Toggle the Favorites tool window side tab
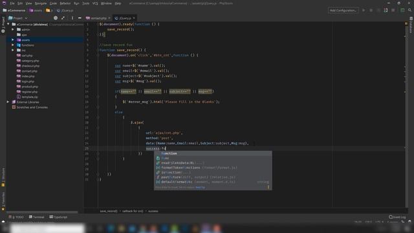The width and height of the screenshot is (414, 233). pyautogui.click(x=3, y=201)
